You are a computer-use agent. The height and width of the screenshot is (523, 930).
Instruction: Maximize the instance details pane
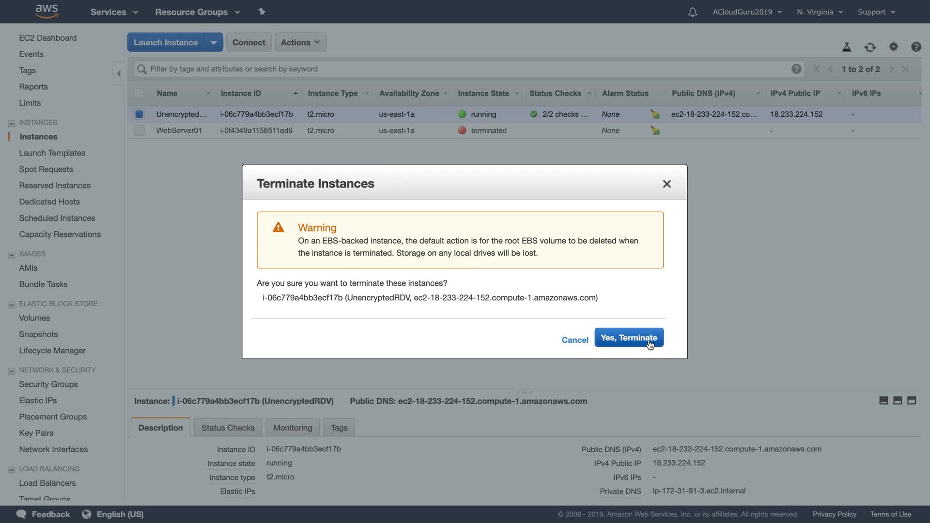912,400
